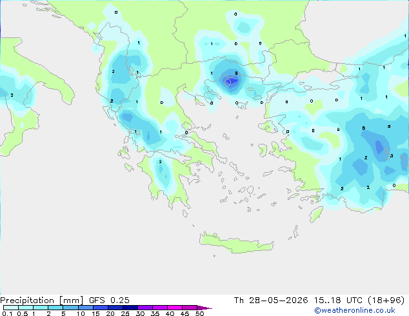Click the "3" value beside the eastern Turkey lake
The width and height of the screenshot is (409, 316).
(x=392, y=155)
